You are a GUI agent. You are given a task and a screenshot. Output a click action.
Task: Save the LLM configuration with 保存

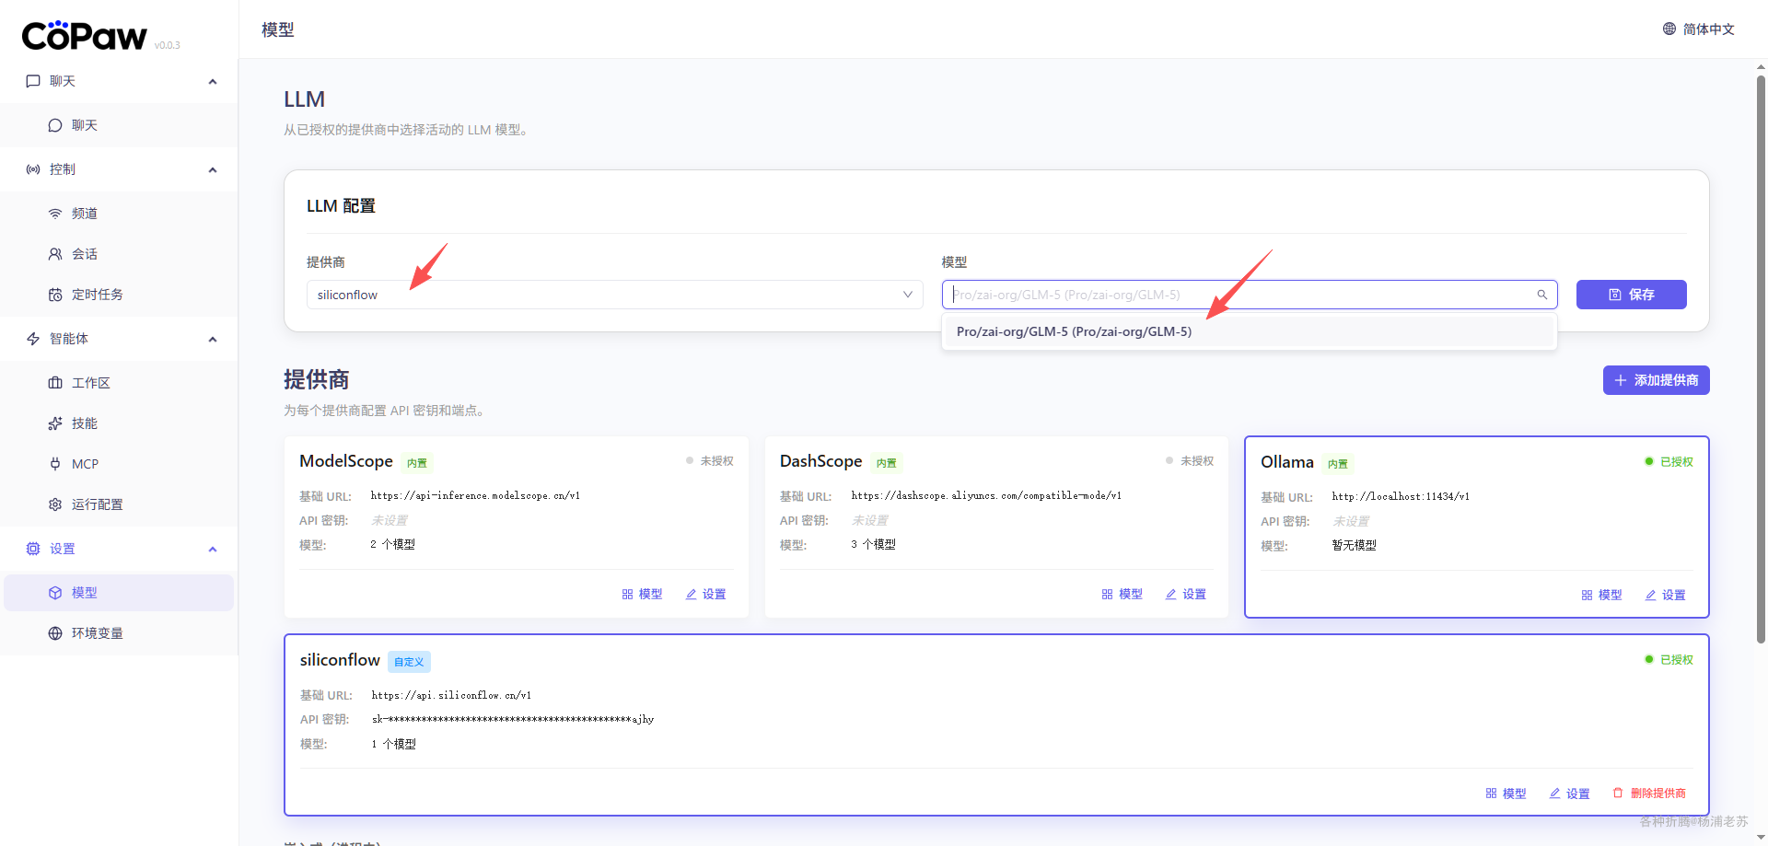click(1632, 295)
